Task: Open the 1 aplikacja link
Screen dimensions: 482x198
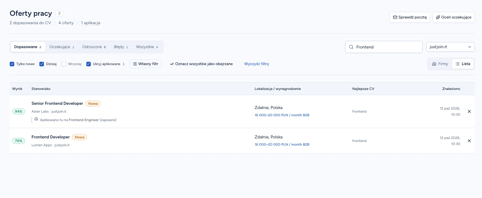Action: (91, 23)
